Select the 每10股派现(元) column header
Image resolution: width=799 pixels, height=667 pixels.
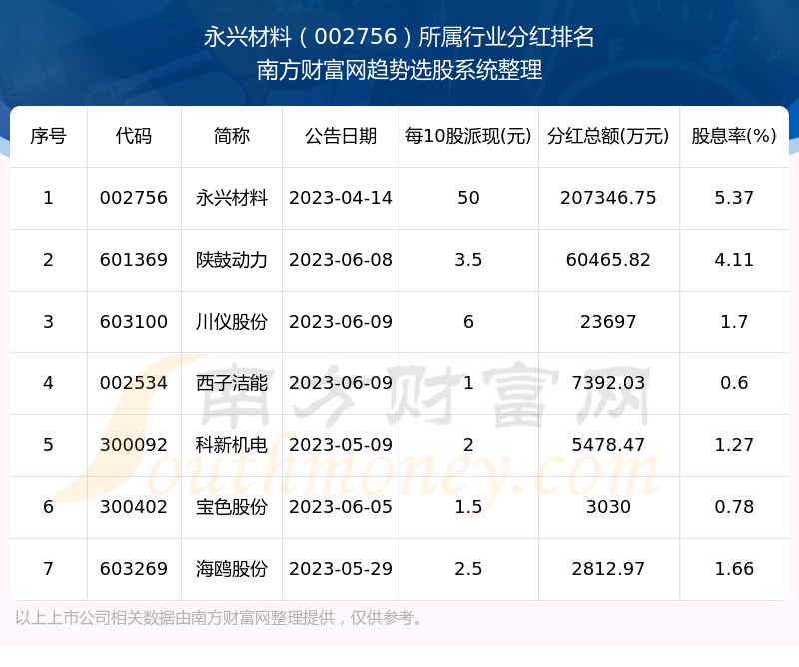[x=468, y=136]
